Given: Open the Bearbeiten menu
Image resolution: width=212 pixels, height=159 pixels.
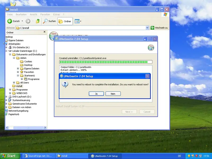Looking at the screenshot, I should (x=21, y=15).
